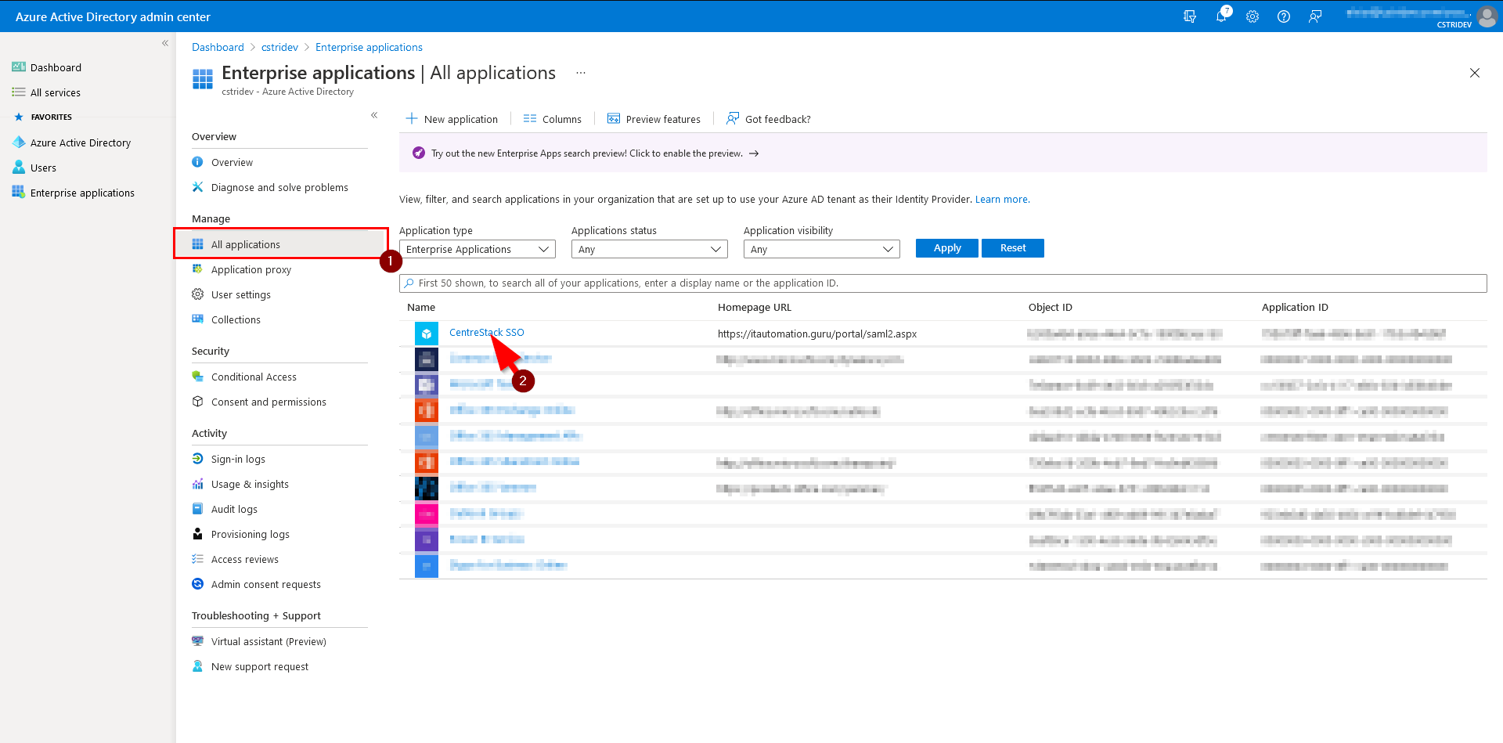The width and height of the screenshot is (1503, 743).
Task: Click the Homepage URL column header
Action: (x=755, y=308)
